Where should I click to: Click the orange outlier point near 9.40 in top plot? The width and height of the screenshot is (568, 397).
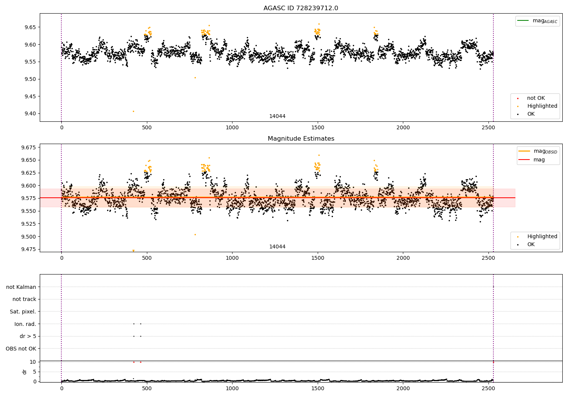click(x=133, y=111)
